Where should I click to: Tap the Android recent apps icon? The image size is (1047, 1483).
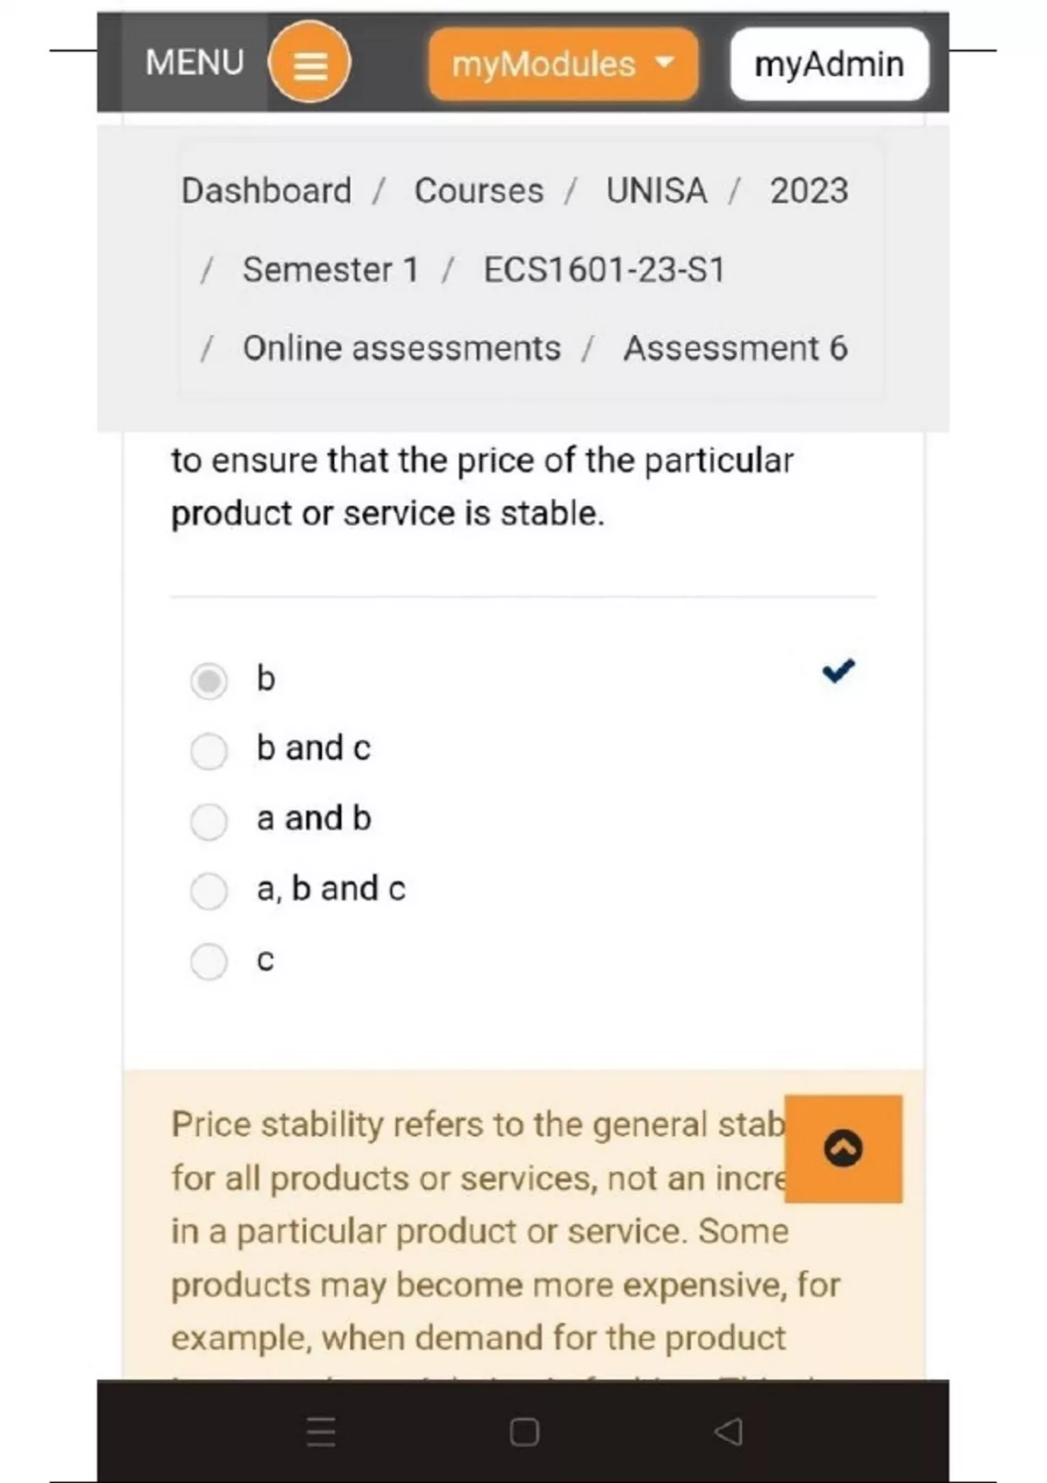(x=320, y=1432)
